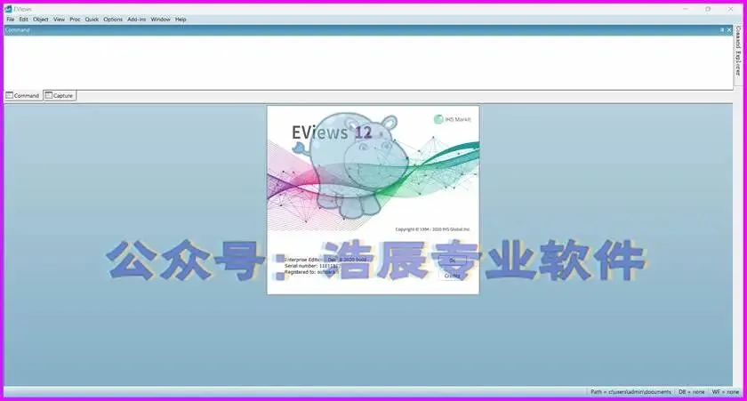The width and height of the screenshot is (747, 401).
Task: Minimize the EViews window
Action: tap(686, 9)
